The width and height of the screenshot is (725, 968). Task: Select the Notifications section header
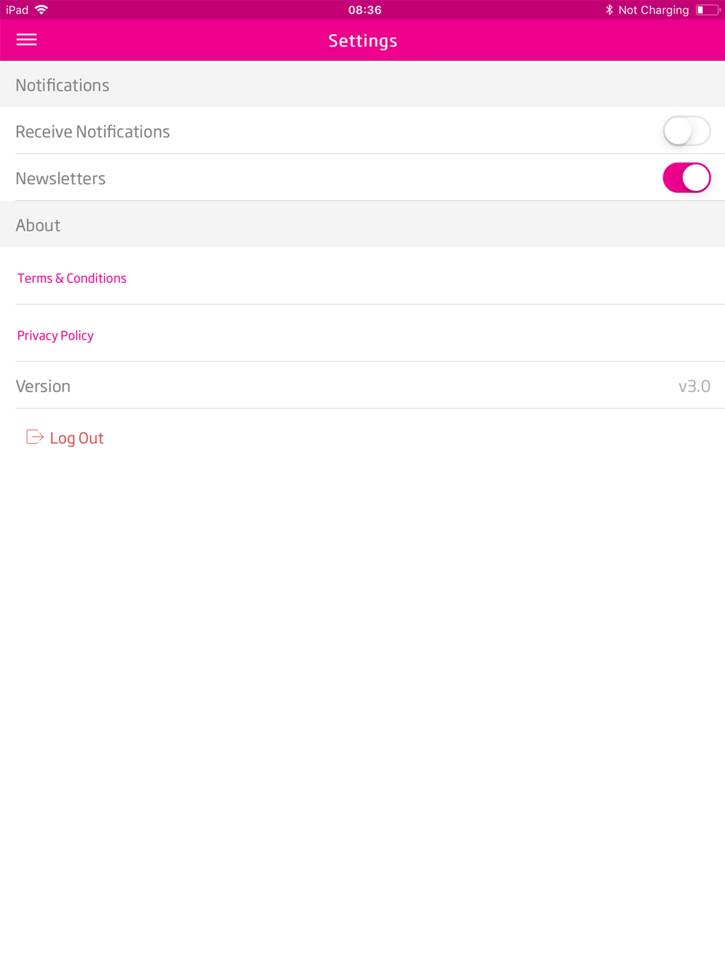click(x=62, y=85)
